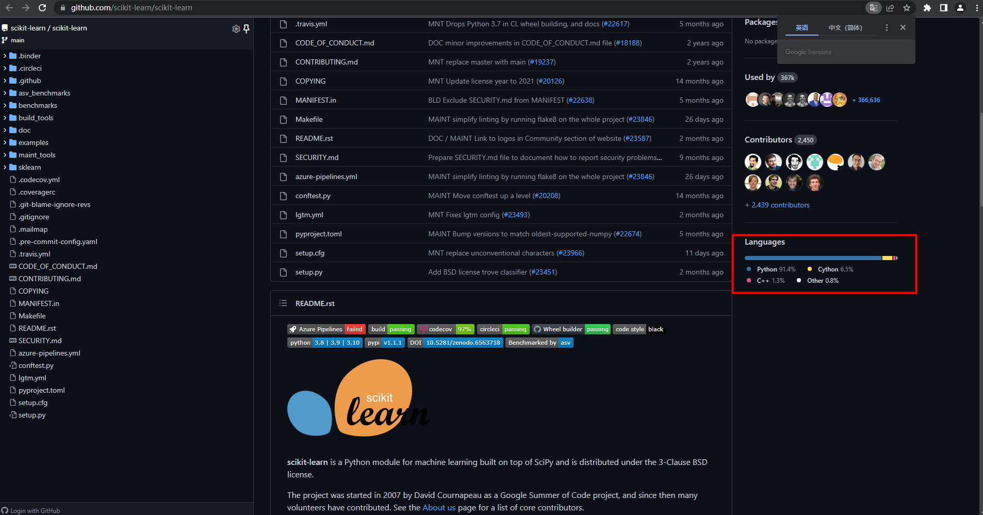Bookmark this page with the star icon

[907, 8]
